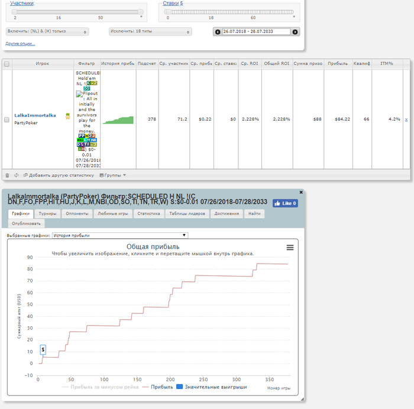
Task: Click the KILL filter badge icon
Action: click(80, 140)
